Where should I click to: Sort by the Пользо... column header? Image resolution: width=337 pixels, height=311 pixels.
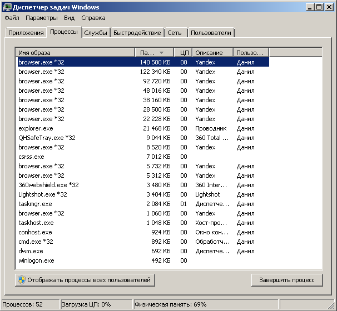pyautogui.click(x=251, y=53)
